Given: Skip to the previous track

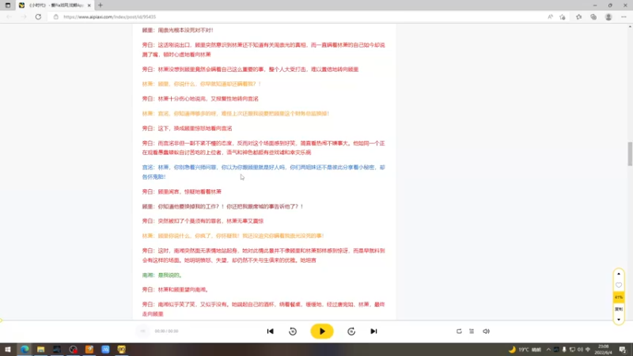Looking at the screenshot, I should (x=270, y=331).
